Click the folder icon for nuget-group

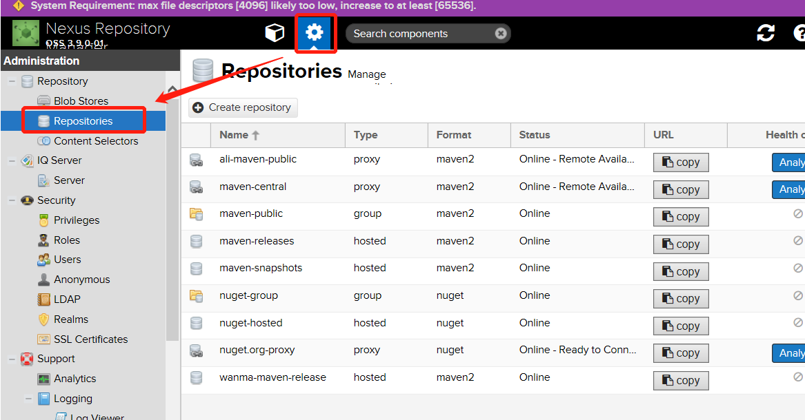(x=196, y=296)
